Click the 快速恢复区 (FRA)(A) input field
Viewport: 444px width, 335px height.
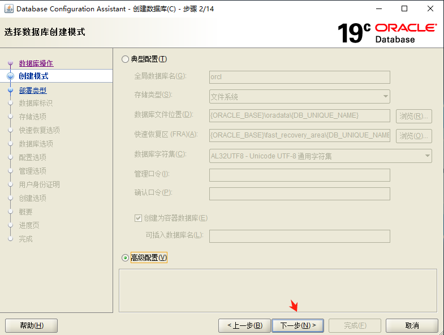(x=300, y=135)
